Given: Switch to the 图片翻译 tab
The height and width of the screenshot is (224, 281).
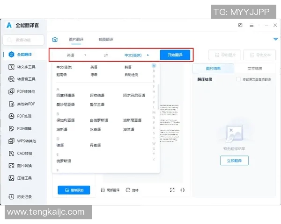Looking at the screenshot, I should pyautogui.click(x=76, y=39).
